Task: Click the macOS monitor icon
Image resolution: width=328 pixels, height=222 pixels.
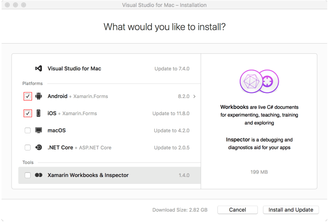Action: [39, 130]
